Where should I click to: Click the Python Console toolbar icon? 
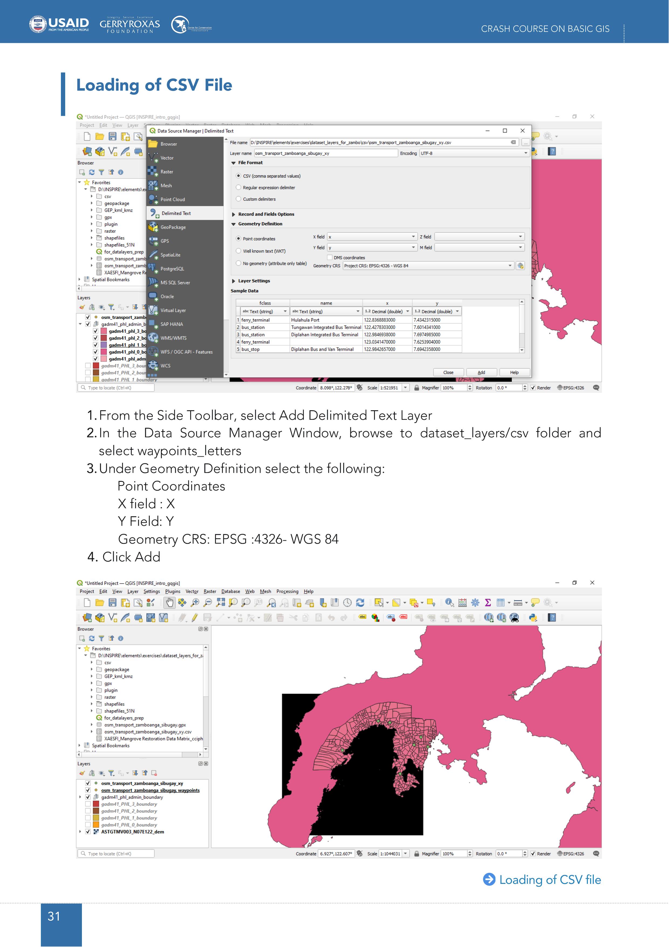(533, 617)
